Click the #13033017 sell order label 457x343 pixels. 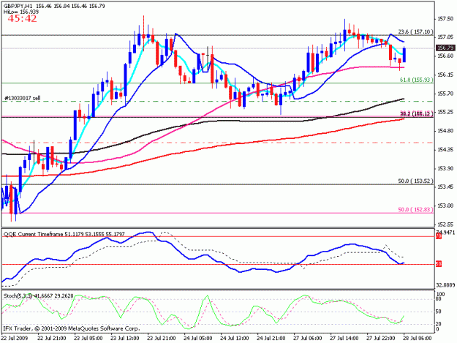(23, 99)
